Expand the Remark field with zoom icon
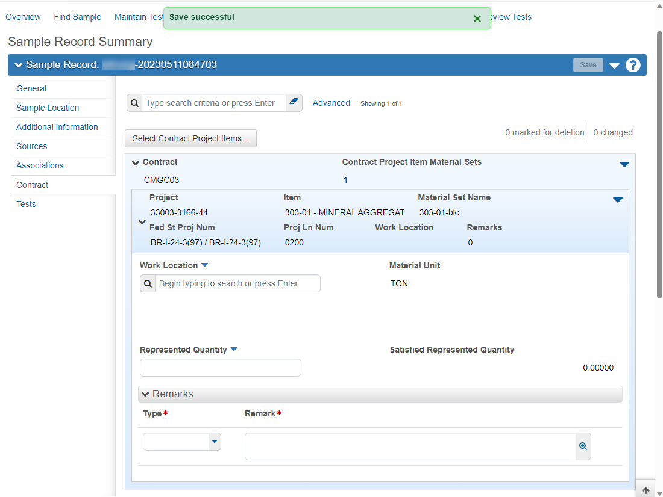 click(x=583, y=446)
